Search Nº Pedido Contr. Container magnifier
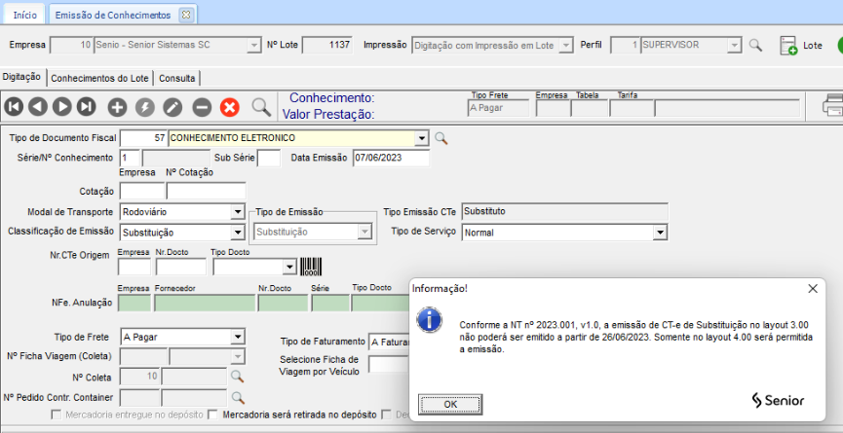843x433 pixels. [x=237, y=398]
